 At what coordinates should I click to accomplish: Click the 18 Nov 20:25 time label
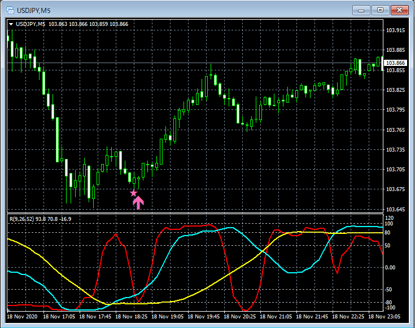click(x=241, y=317)
